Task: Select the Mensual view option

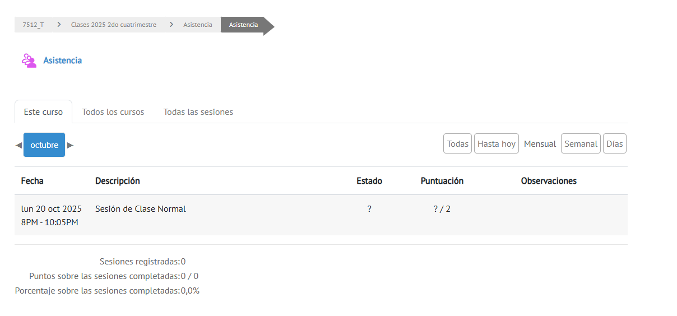Action: click(x=540, y=144)
